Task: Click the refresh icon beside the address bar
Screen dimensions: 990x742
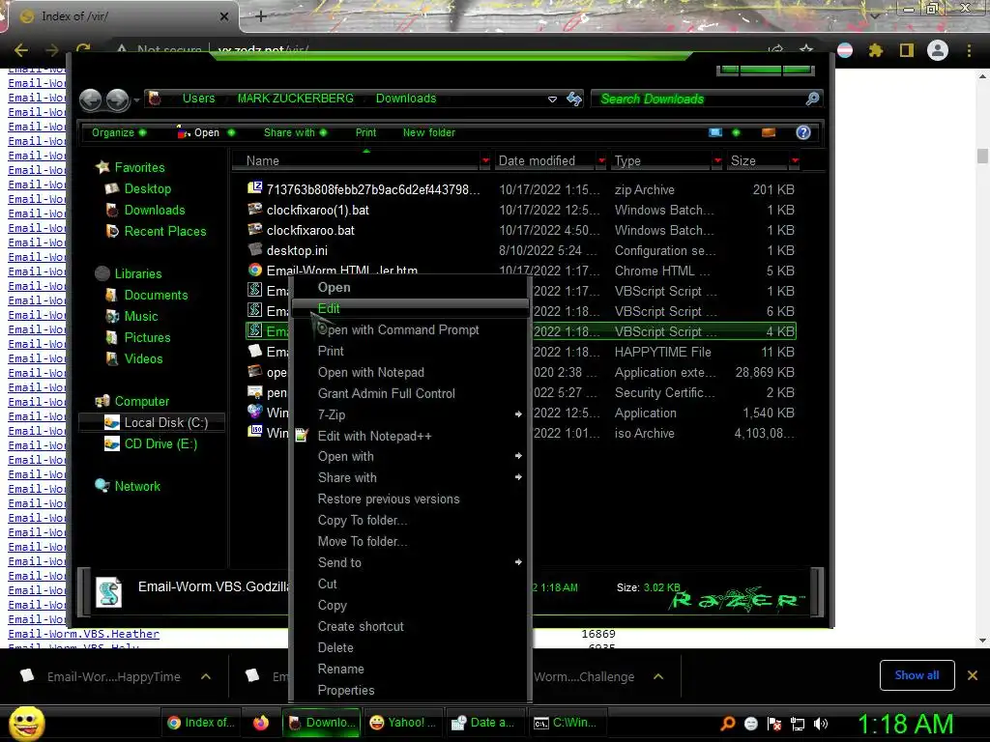Action: 574,100
